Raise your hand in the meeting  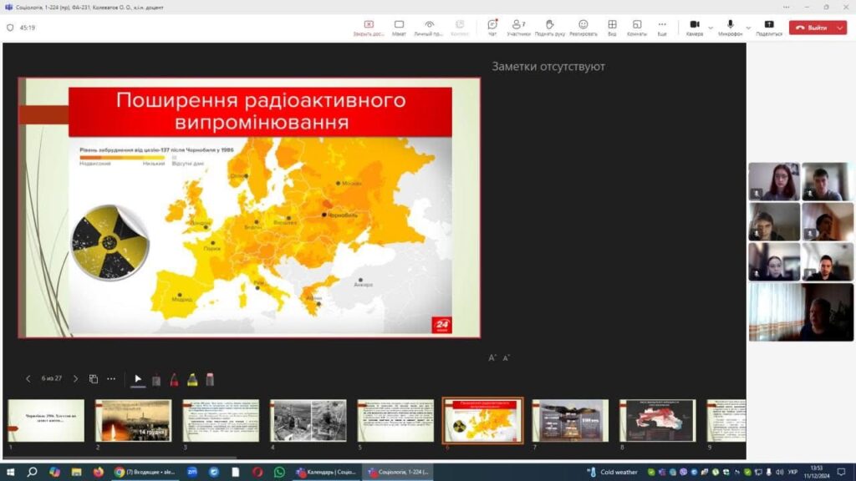[549, 28]
